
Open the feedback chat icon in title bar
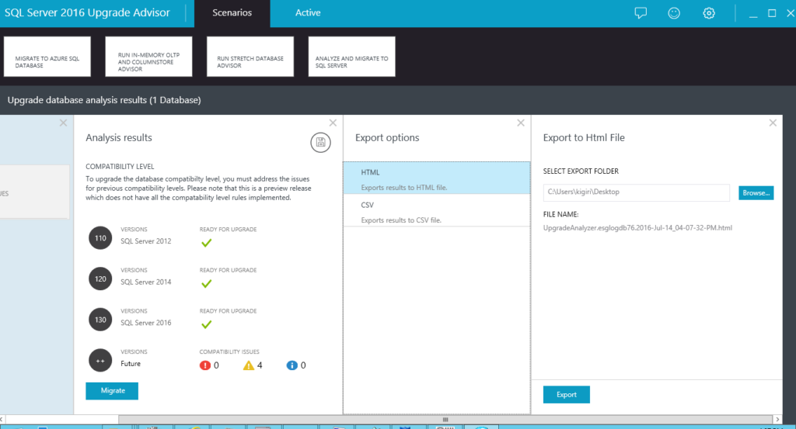pos(641,13)
